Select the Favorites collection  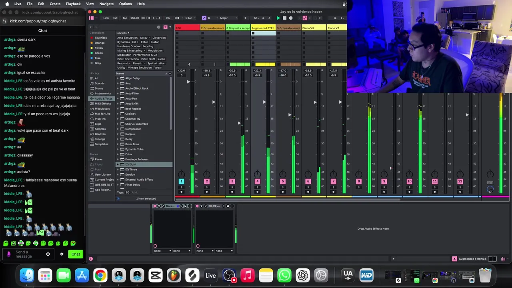click(101, 38)
